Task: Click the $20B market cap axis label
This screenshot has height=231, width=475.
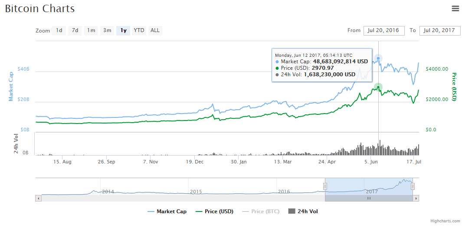Action: [x=23, y=100]
